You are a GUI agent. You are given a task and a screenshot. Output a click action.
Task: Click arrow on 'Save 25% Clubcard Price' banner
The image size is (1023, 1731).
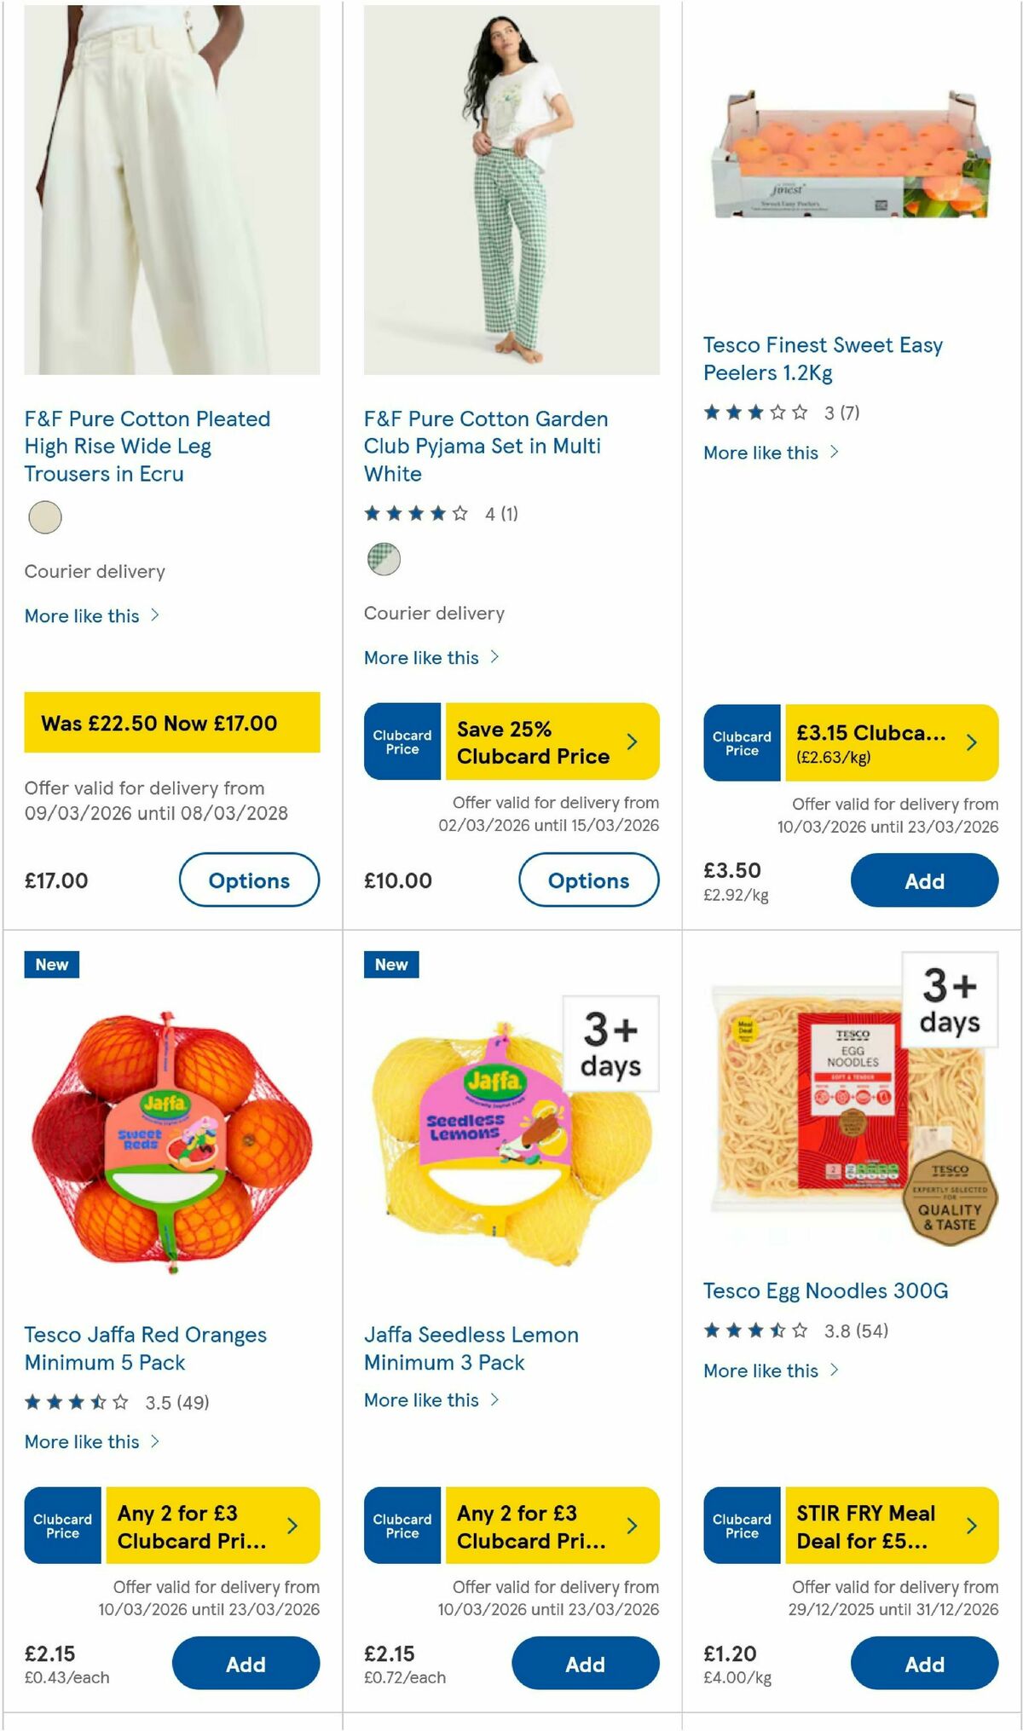[633, 742]
